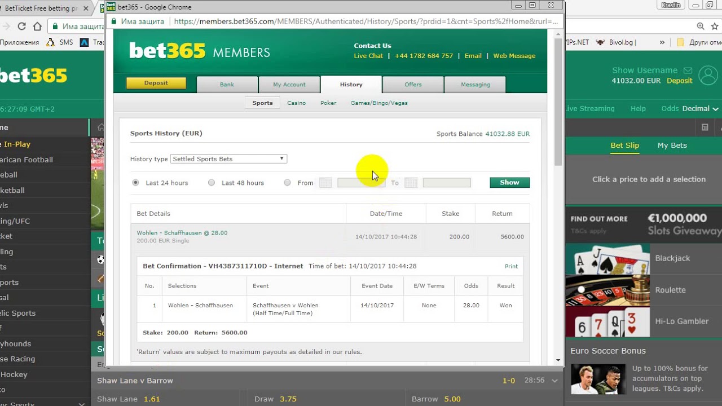Open the Offers tab
The width and height of the screenshot is (722, 406).
pyautogui.click(x=413, y=85)
